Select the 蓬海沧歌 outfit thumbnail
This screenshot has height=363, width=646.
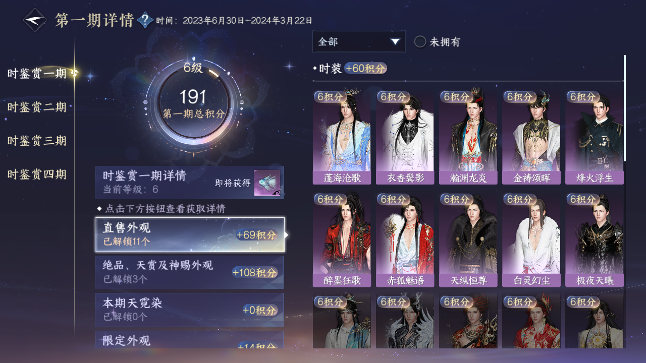point(342,138)
